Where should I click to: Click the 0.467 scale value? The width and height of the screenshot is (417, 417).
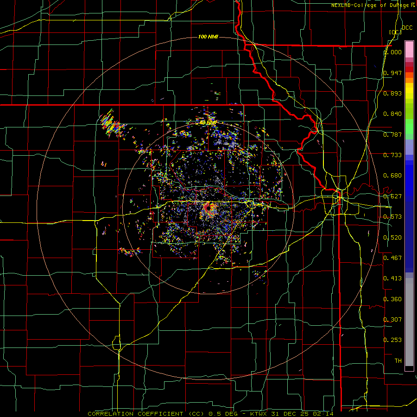tap(392, 258)
